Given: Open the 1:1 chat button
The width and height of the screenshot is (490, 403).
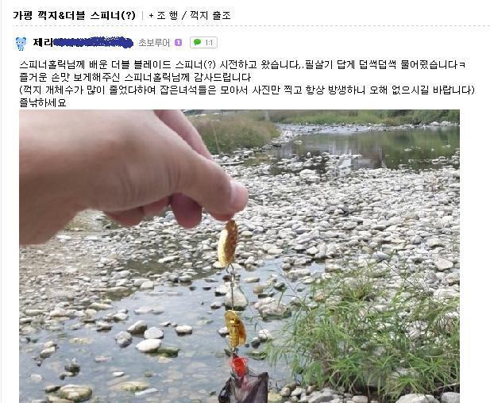Looking at the screenshot, I should 203,43.
